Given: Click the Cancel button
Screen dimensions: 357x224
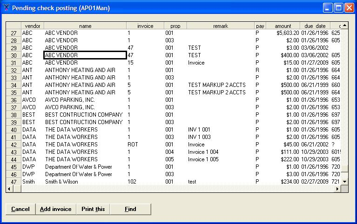Looking at the screenshot, I should pyautogui.click(x=20, y=209).
